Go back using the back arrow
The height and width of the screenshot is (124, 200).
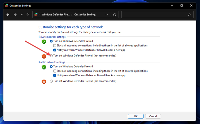click(x=8, y=15)
